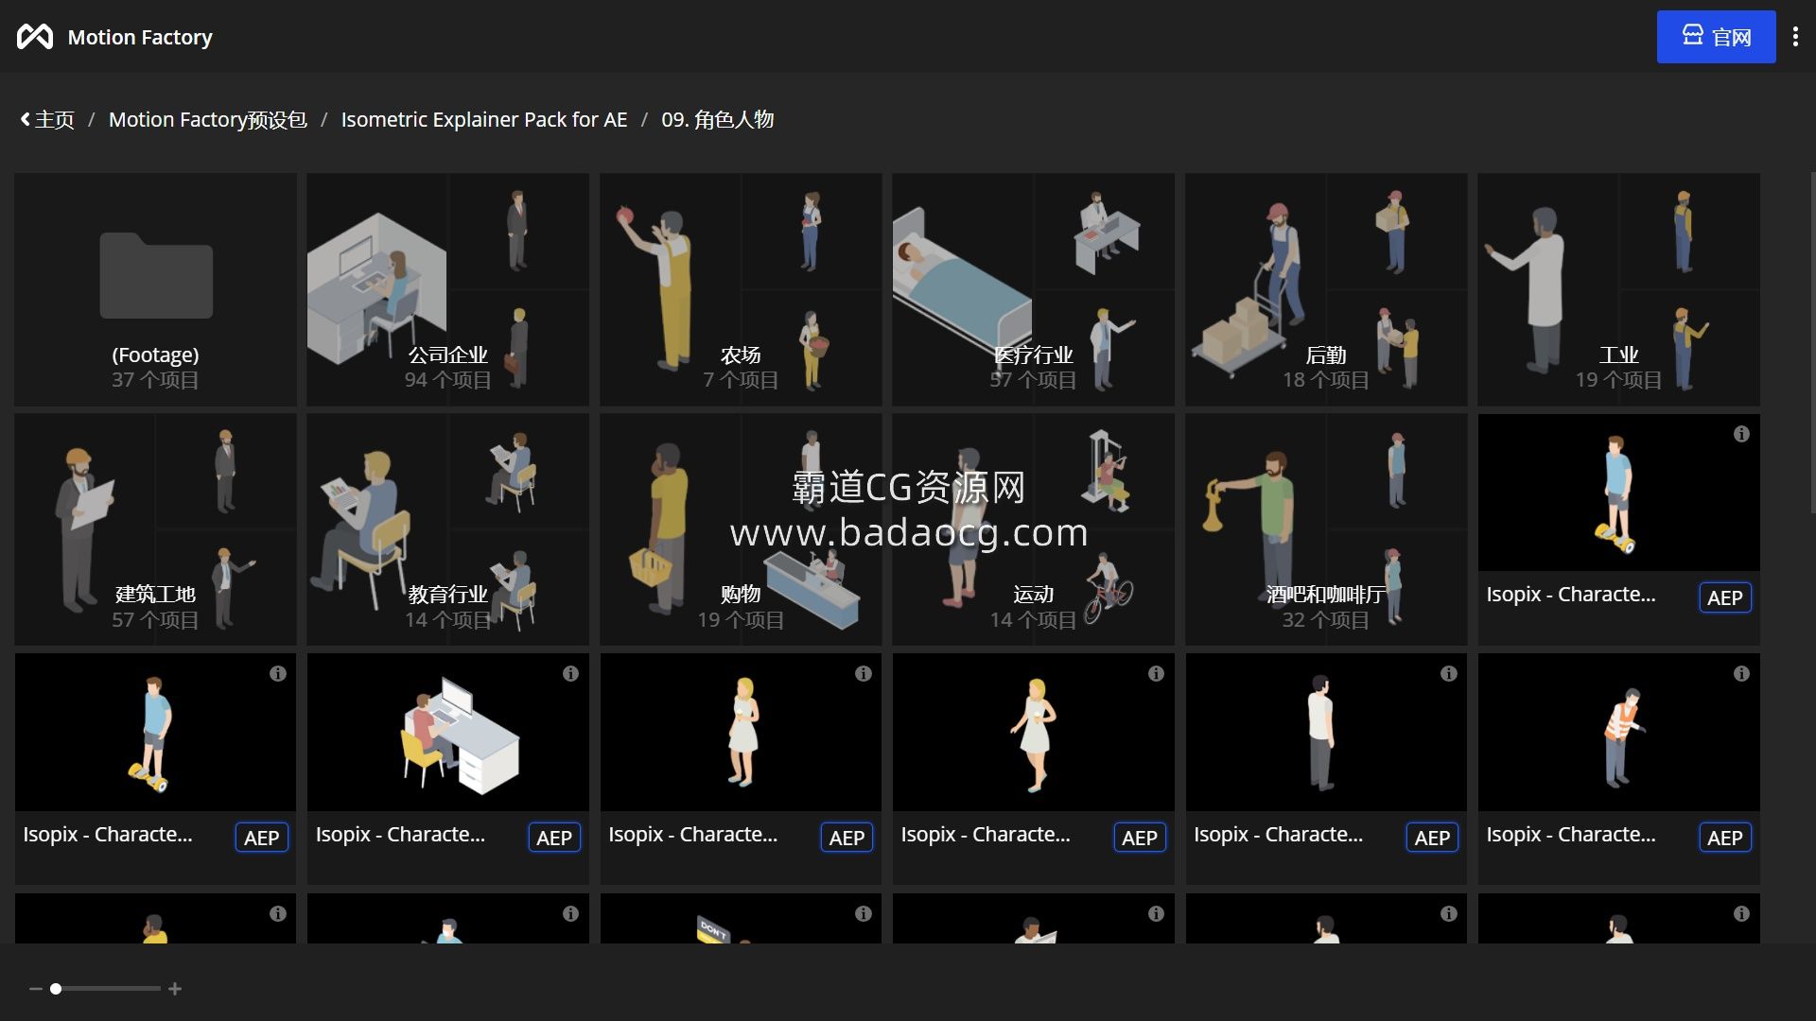Click the thumbnail size slider track
Screen dimensions: 1816x1021
(106, 989)
